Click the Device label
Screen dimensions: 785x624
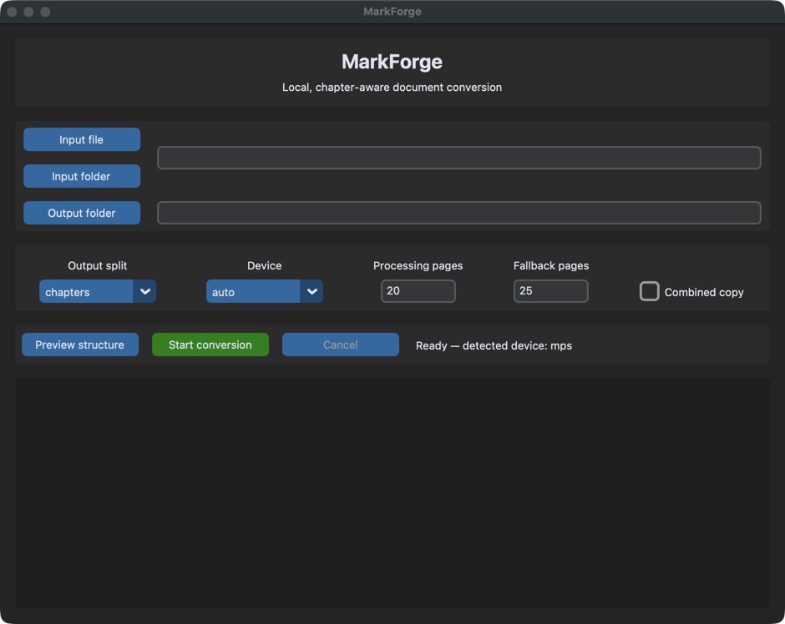point(265,265)
